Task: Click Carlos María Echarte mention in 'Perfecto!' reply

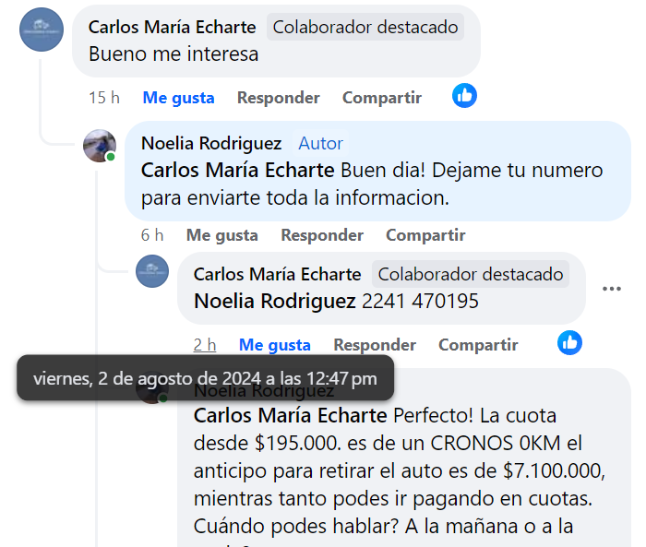Action: pyautogui.click(x=290, y=415)
